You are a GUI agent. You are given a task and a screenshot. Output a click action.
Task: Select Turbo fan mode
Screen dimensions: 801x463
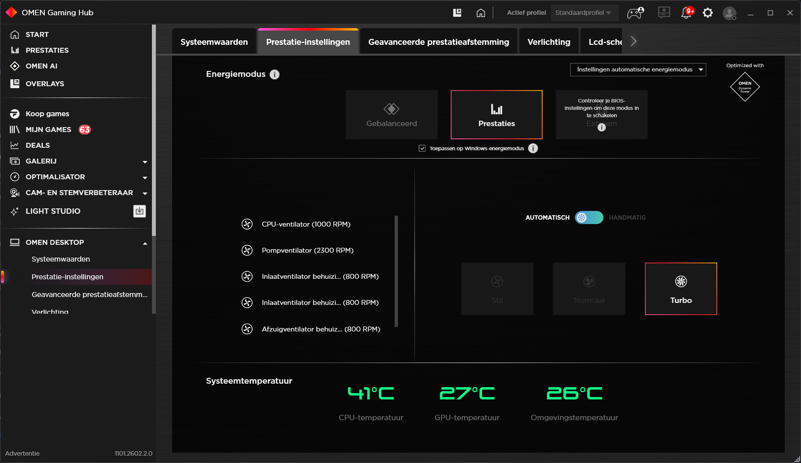click(x=681, y=289)
